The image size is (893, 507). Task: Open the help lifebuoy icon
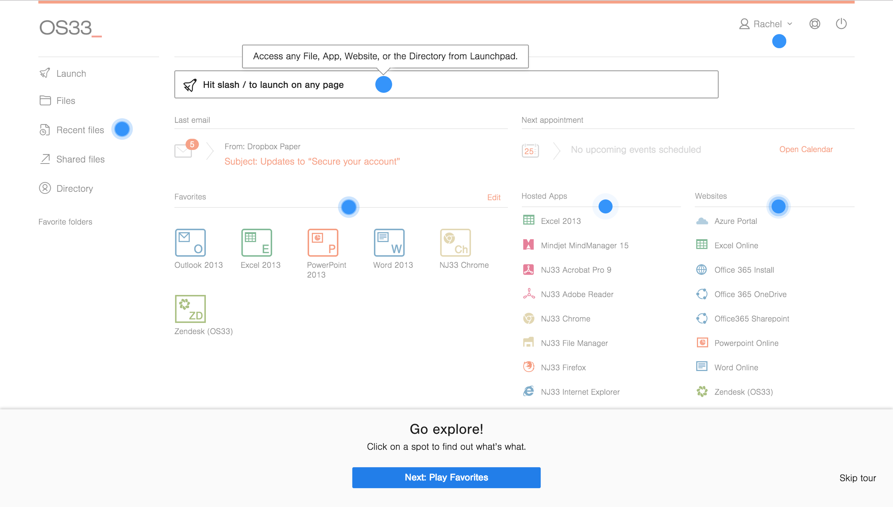(x=814, y=24)
